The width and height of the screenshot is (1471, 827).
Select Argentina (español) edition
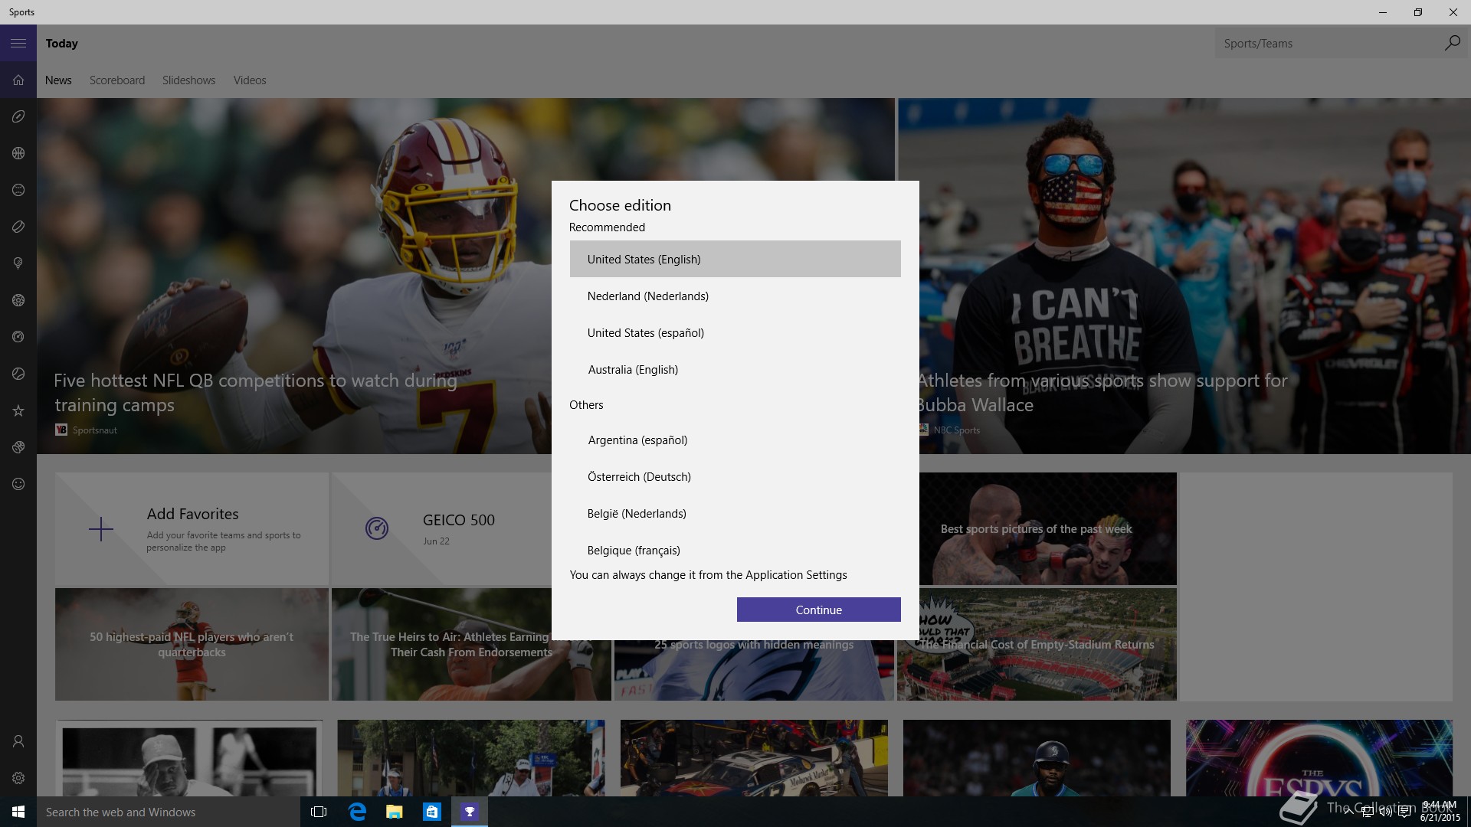click(x=735, y=440)
